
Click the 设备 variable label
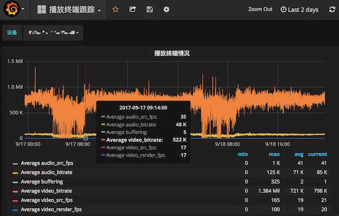pos(12,33)
